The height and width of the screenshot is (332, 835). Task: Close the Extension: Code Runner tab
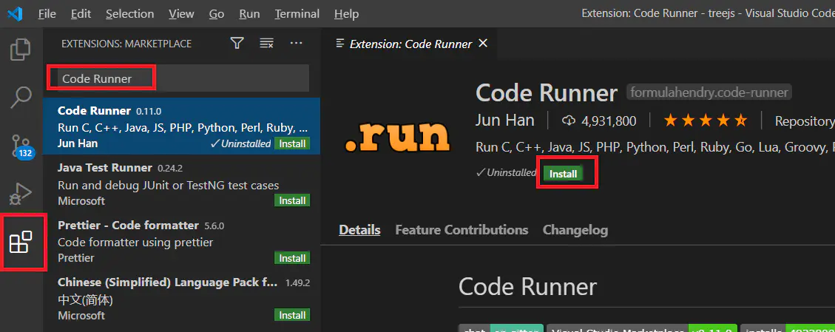pyautogui.click(x=483, y=44)
